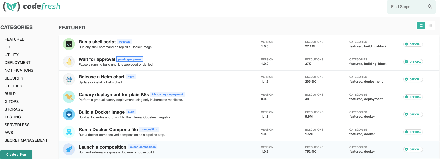Choose the GITOPS category
Image resolution: width=440 pixels, height=159 pixels.
12,102
